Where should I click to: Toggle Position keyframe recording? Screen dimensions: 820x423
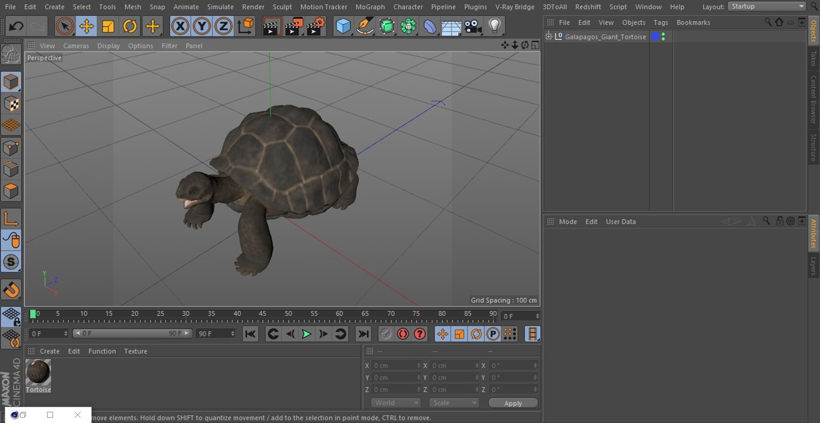(x=442, y=334)
